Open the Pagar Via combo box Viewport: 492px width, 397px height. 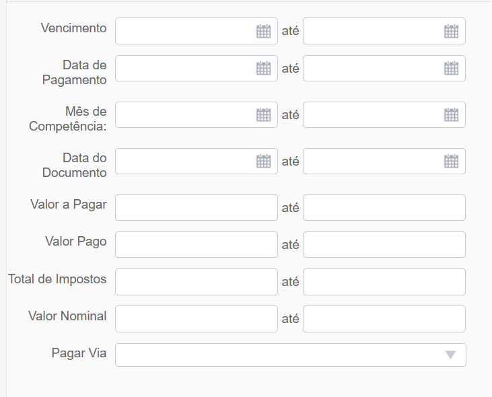[291, 355]
